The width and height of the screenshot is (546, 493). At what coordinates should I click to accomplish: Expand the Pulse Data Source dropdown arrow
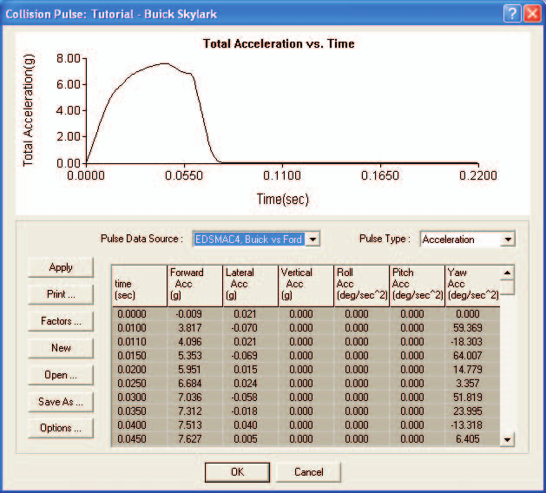(x=312, y=240)
